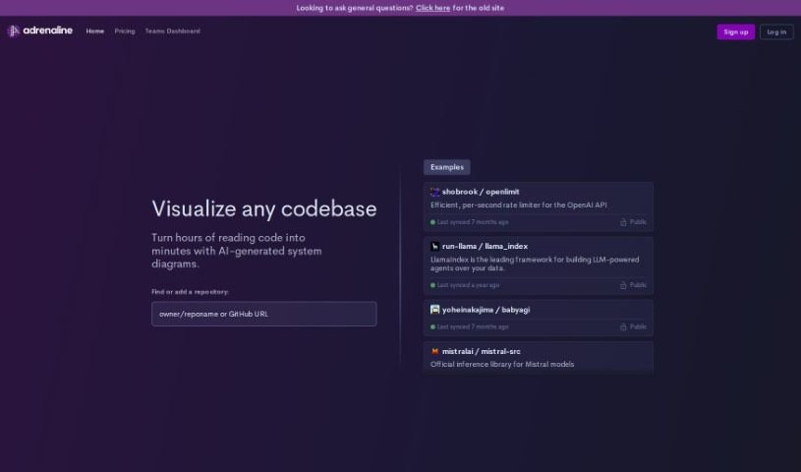Click the Sign up button
The height and width of the screenshot is (472, 801).
point(735,31)
